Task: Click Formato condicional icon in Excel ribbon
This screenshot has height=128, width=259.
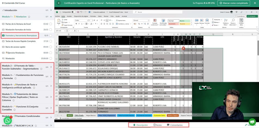Action: 155,20
